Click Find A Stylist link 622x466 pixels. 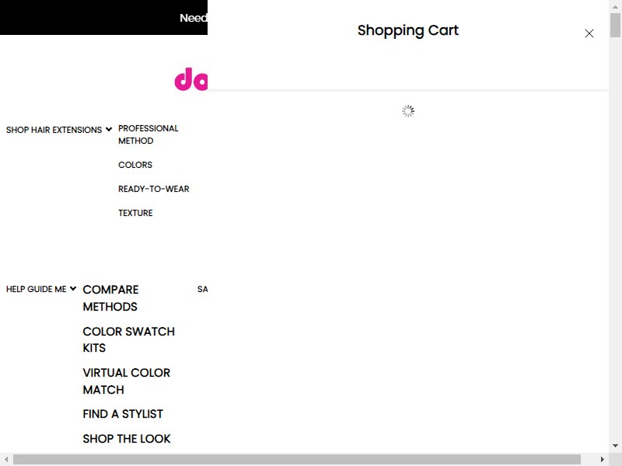point(123,414)
